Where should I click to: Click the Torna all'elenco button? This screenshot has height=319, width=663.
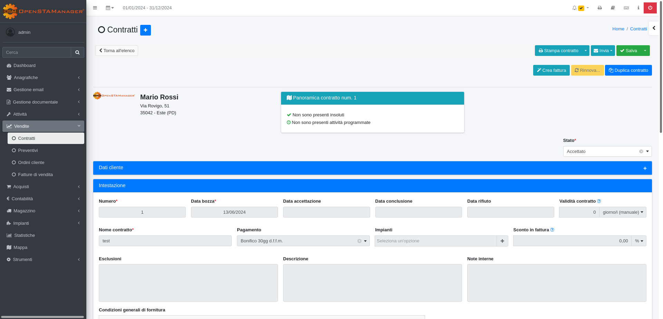pyautogui.click(x=117, y=51)
